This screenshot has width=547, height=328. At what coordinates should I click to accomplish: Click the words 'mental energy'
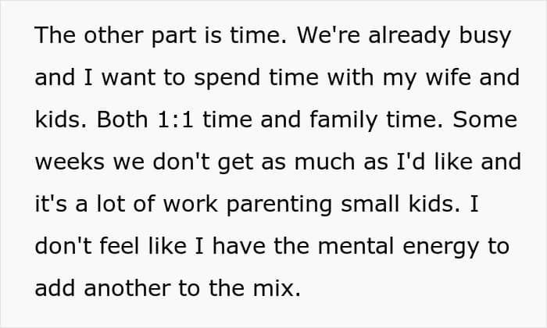pos(399,248)
